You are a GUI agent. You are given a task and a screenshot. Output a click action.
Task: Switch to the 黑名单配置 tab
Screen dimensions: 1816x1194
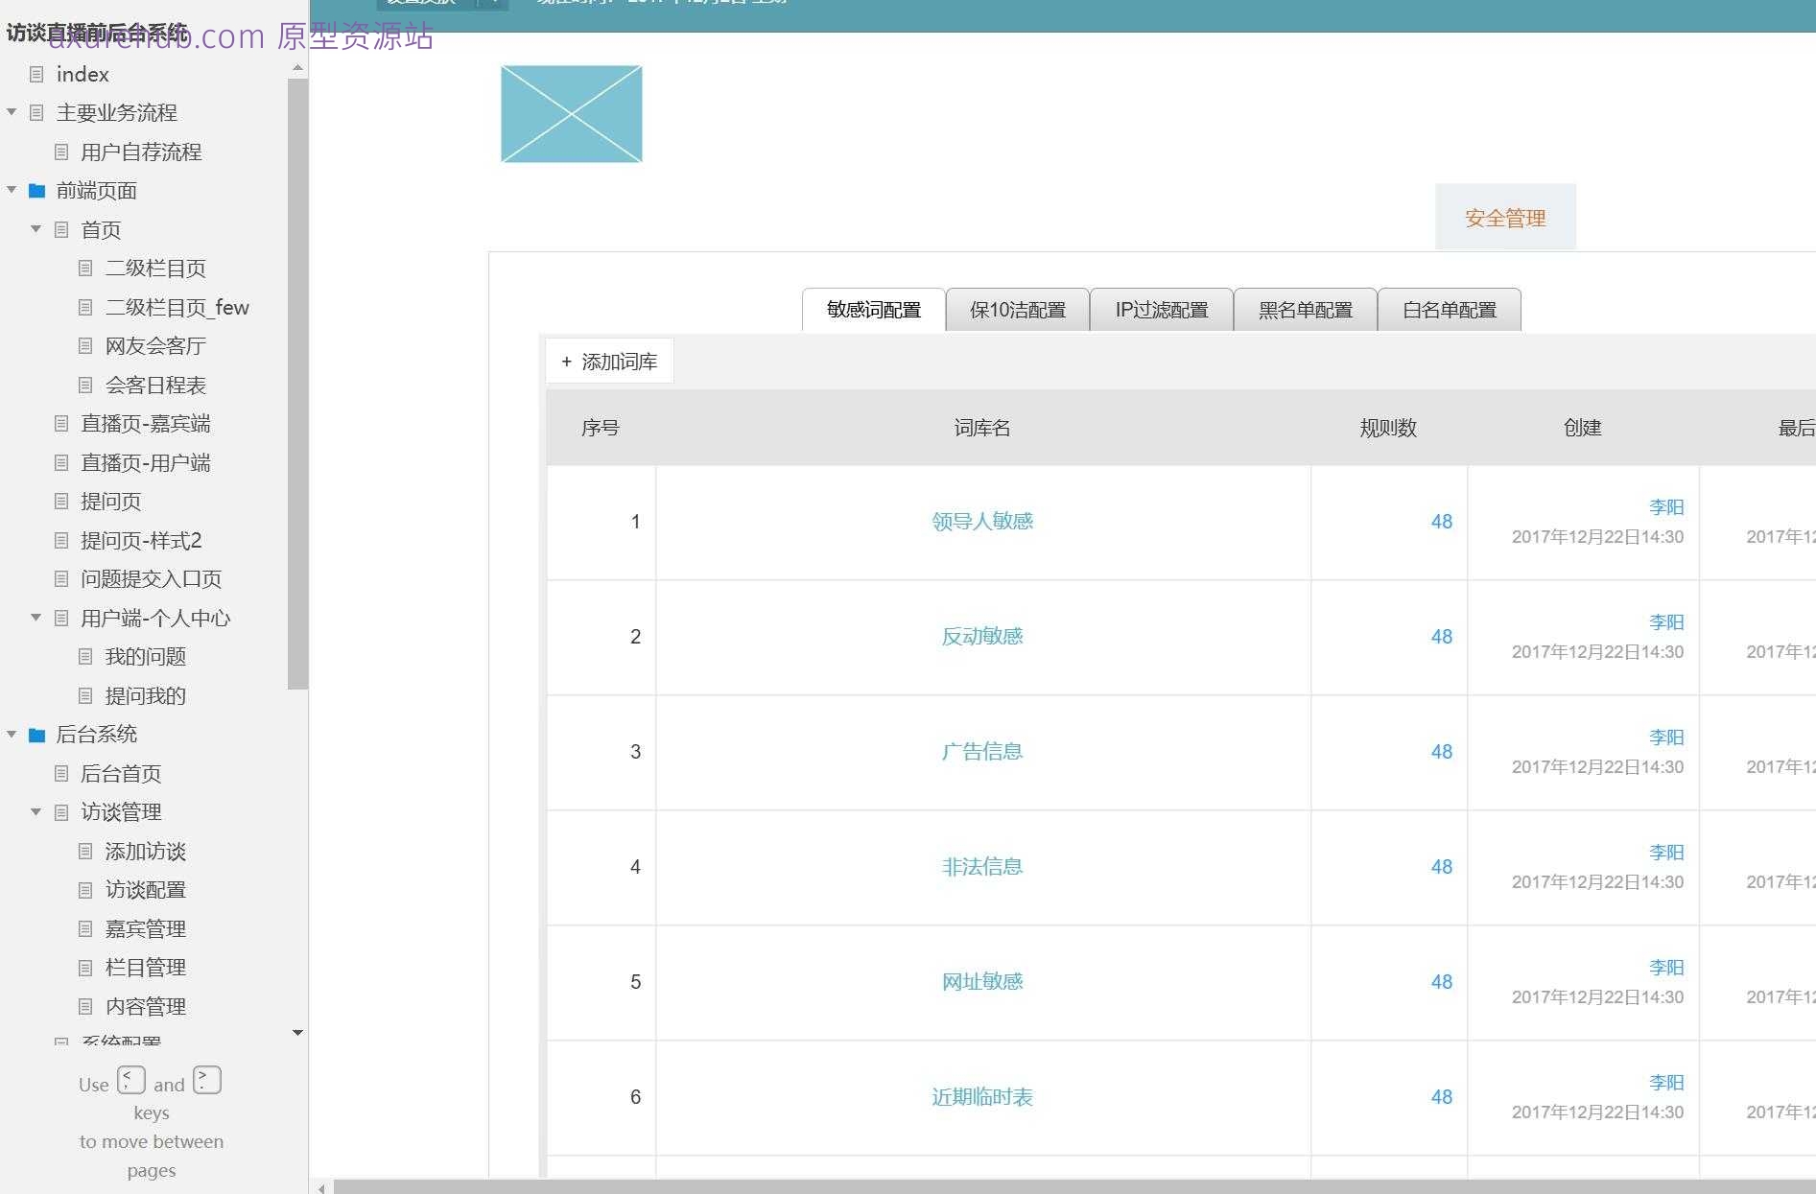(1305, 310)
